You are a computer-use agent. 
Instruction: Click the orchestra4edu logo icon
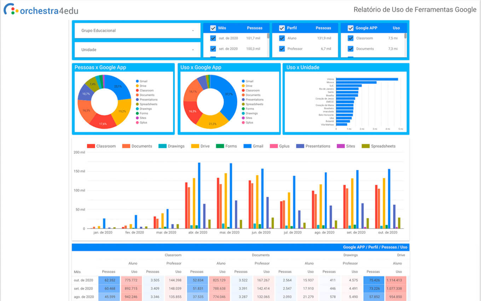pyautogui.click(x=10, y=9)
